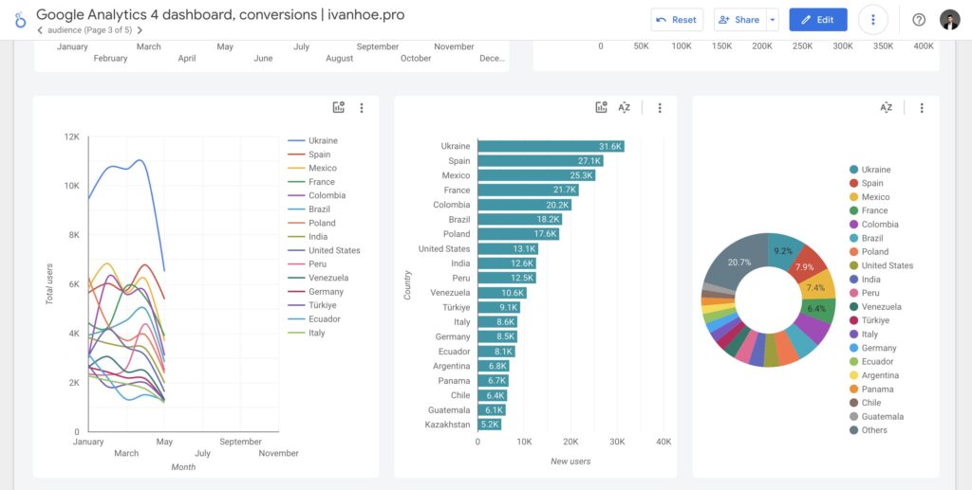Click the Looker Studio logo icon

(x=20, y=20)
